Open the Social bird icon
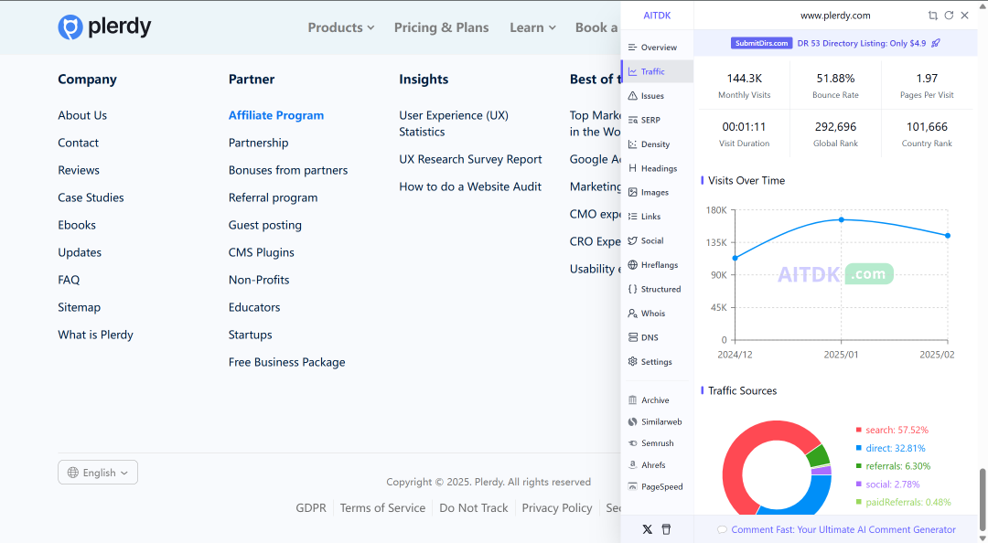 633,240
